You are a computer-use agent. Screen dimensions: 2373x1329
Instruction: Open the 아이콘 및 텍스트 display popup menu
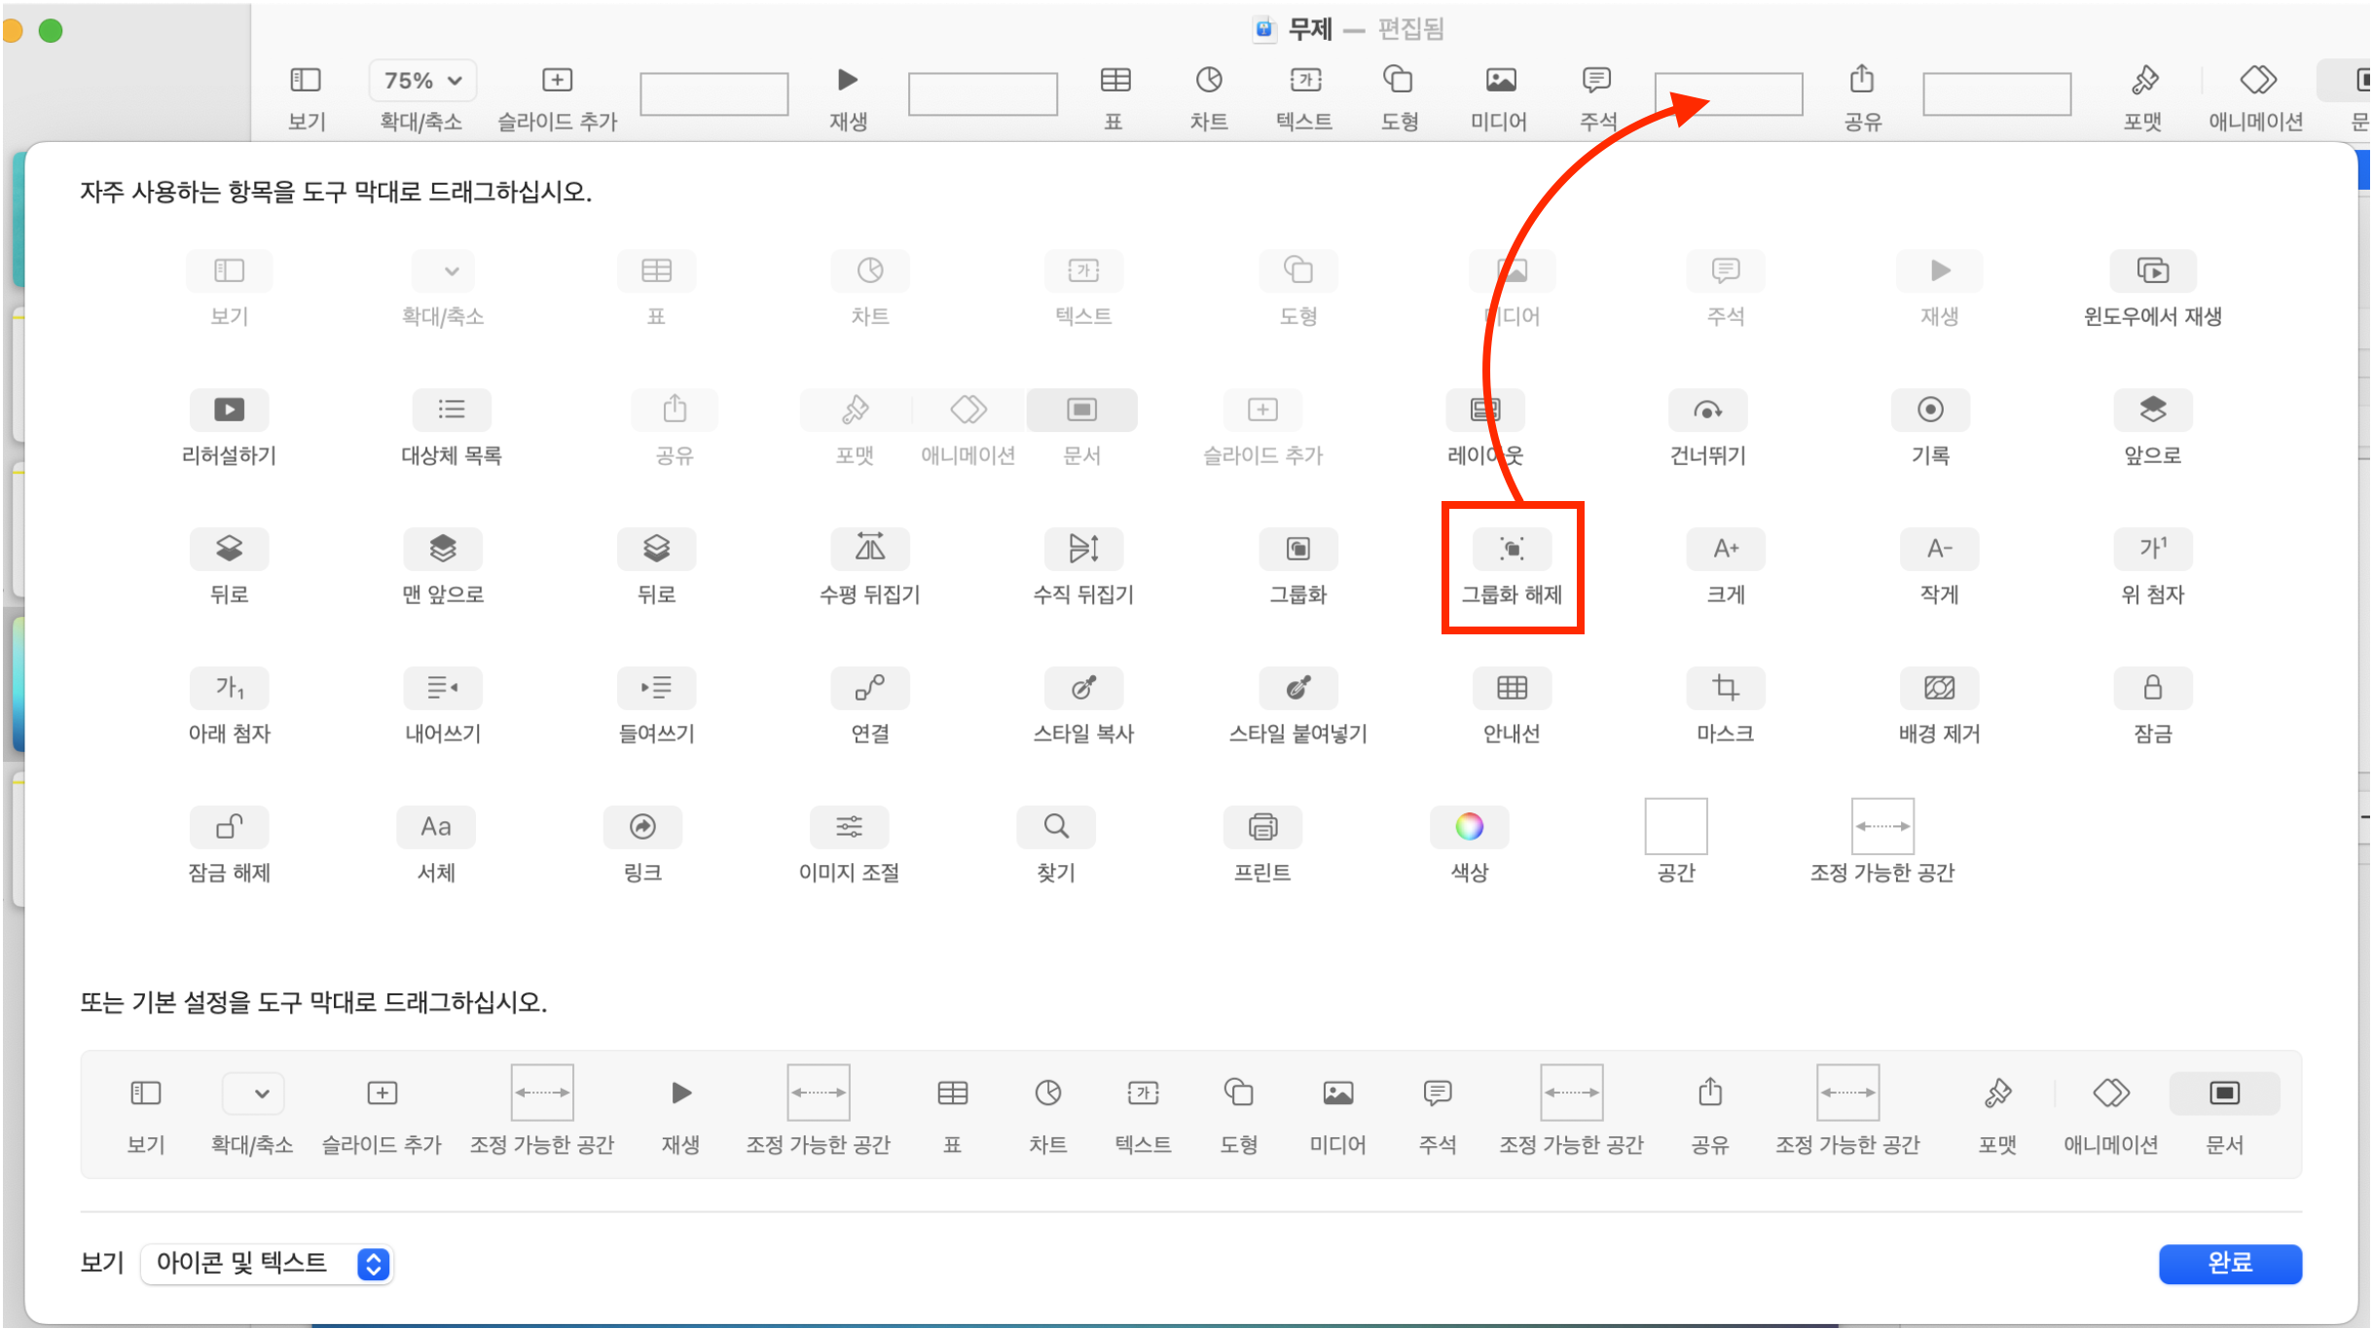[266, 1264]
